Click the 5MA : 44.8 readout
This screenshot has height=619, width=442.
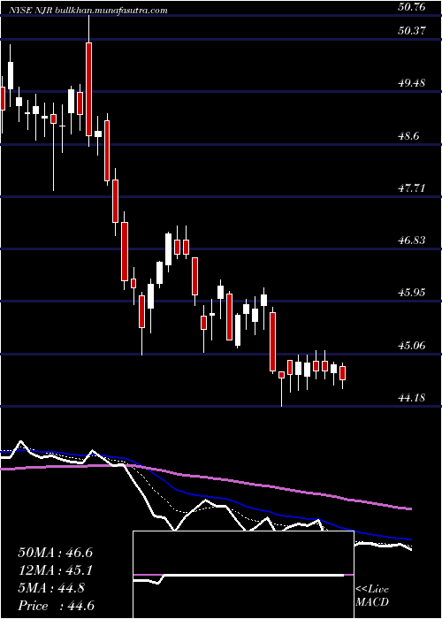click(x=51, y=588)
